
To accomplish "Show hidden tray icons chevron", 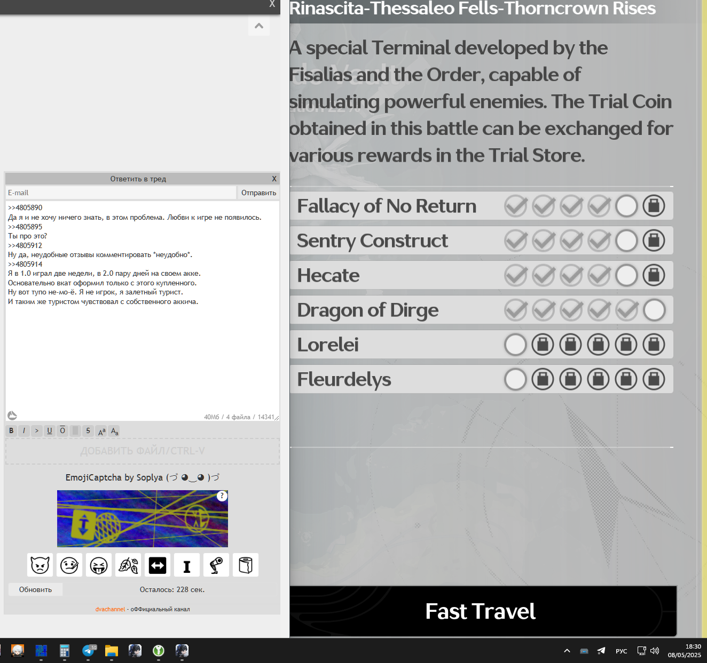I will tap(567, 650).
